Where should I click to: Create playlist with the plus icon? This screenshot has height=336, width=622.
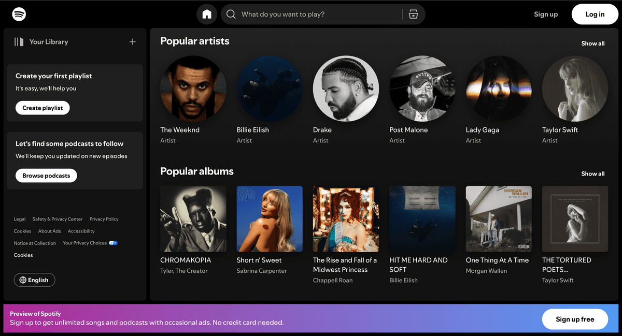tap(133, 42)
